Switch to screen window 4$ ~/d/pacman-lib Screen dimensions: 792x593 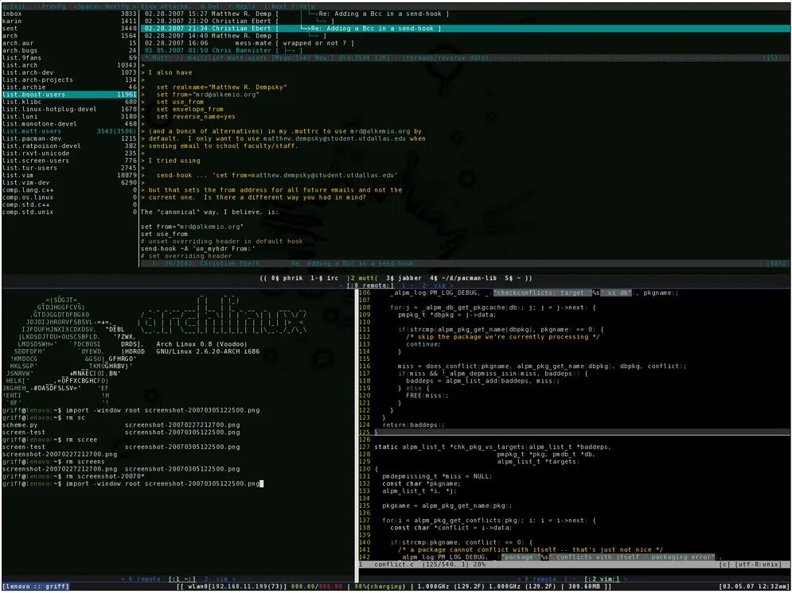pos(464,278)
